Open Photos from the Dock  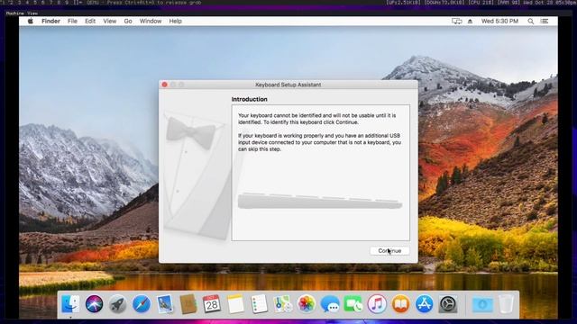click(x=307, y=304)
